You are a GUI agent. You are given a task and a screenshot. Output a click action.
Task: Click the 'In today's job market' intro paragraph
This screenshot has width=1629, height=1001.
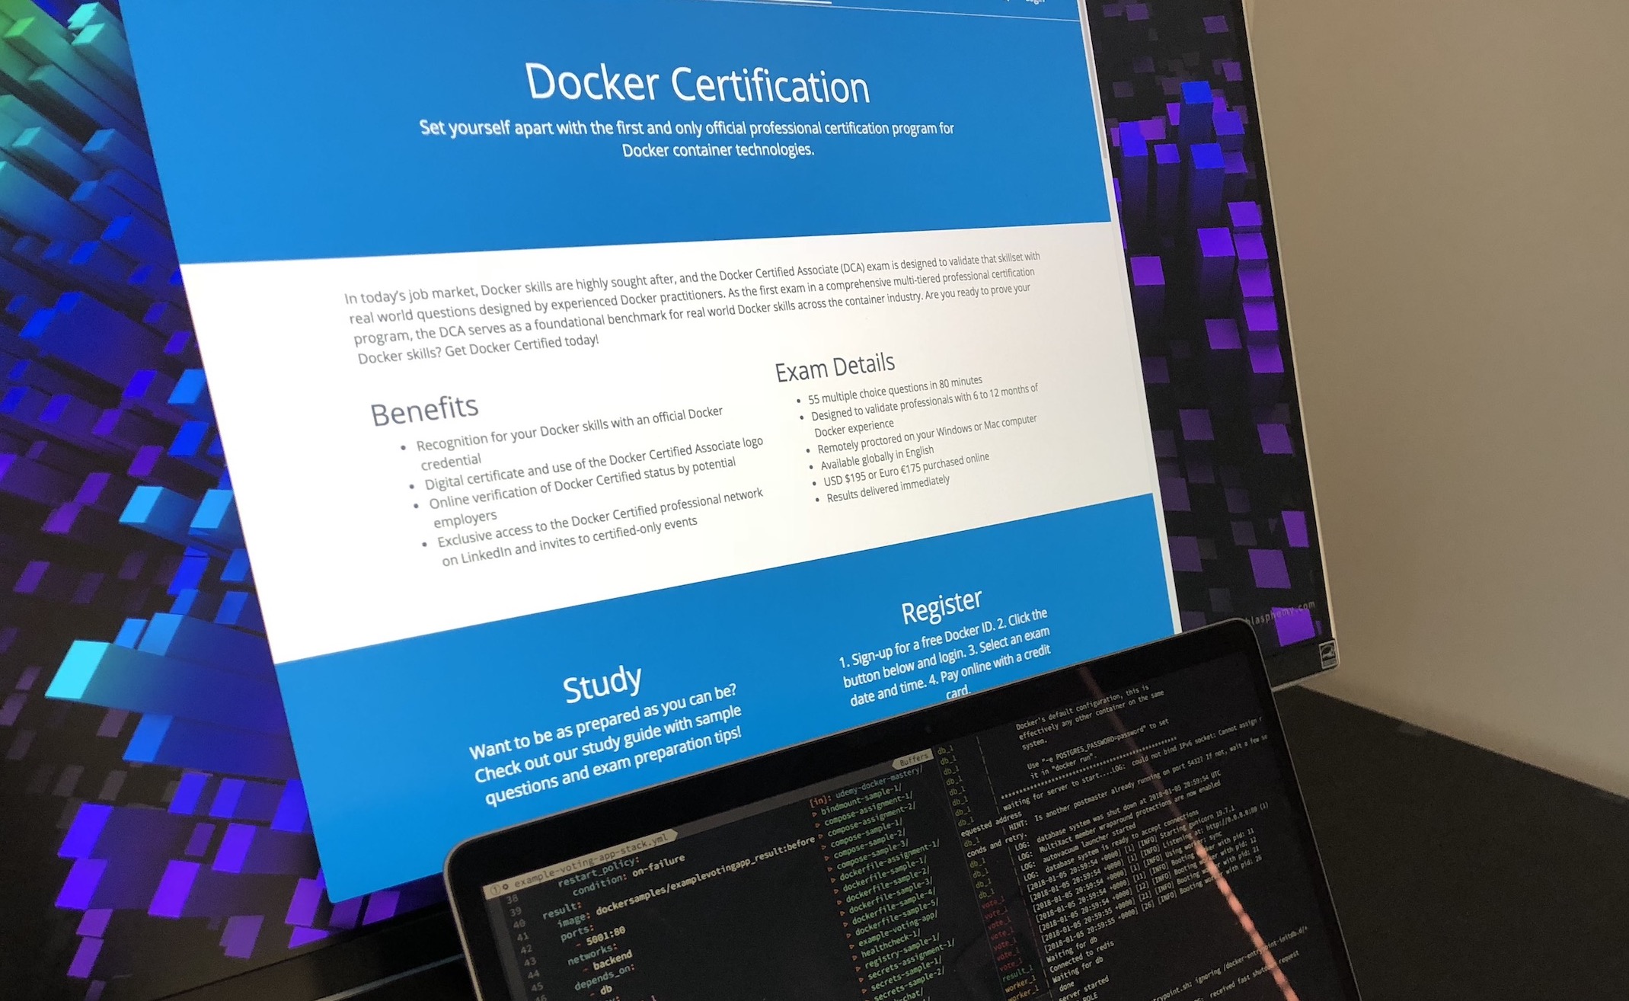[x=693, y=309]
